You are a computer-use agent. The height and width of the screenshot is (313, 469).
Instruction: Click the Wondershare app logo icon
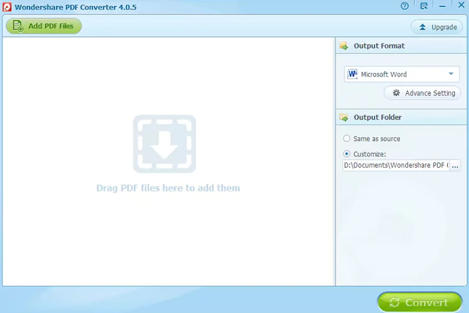point(7,7)
